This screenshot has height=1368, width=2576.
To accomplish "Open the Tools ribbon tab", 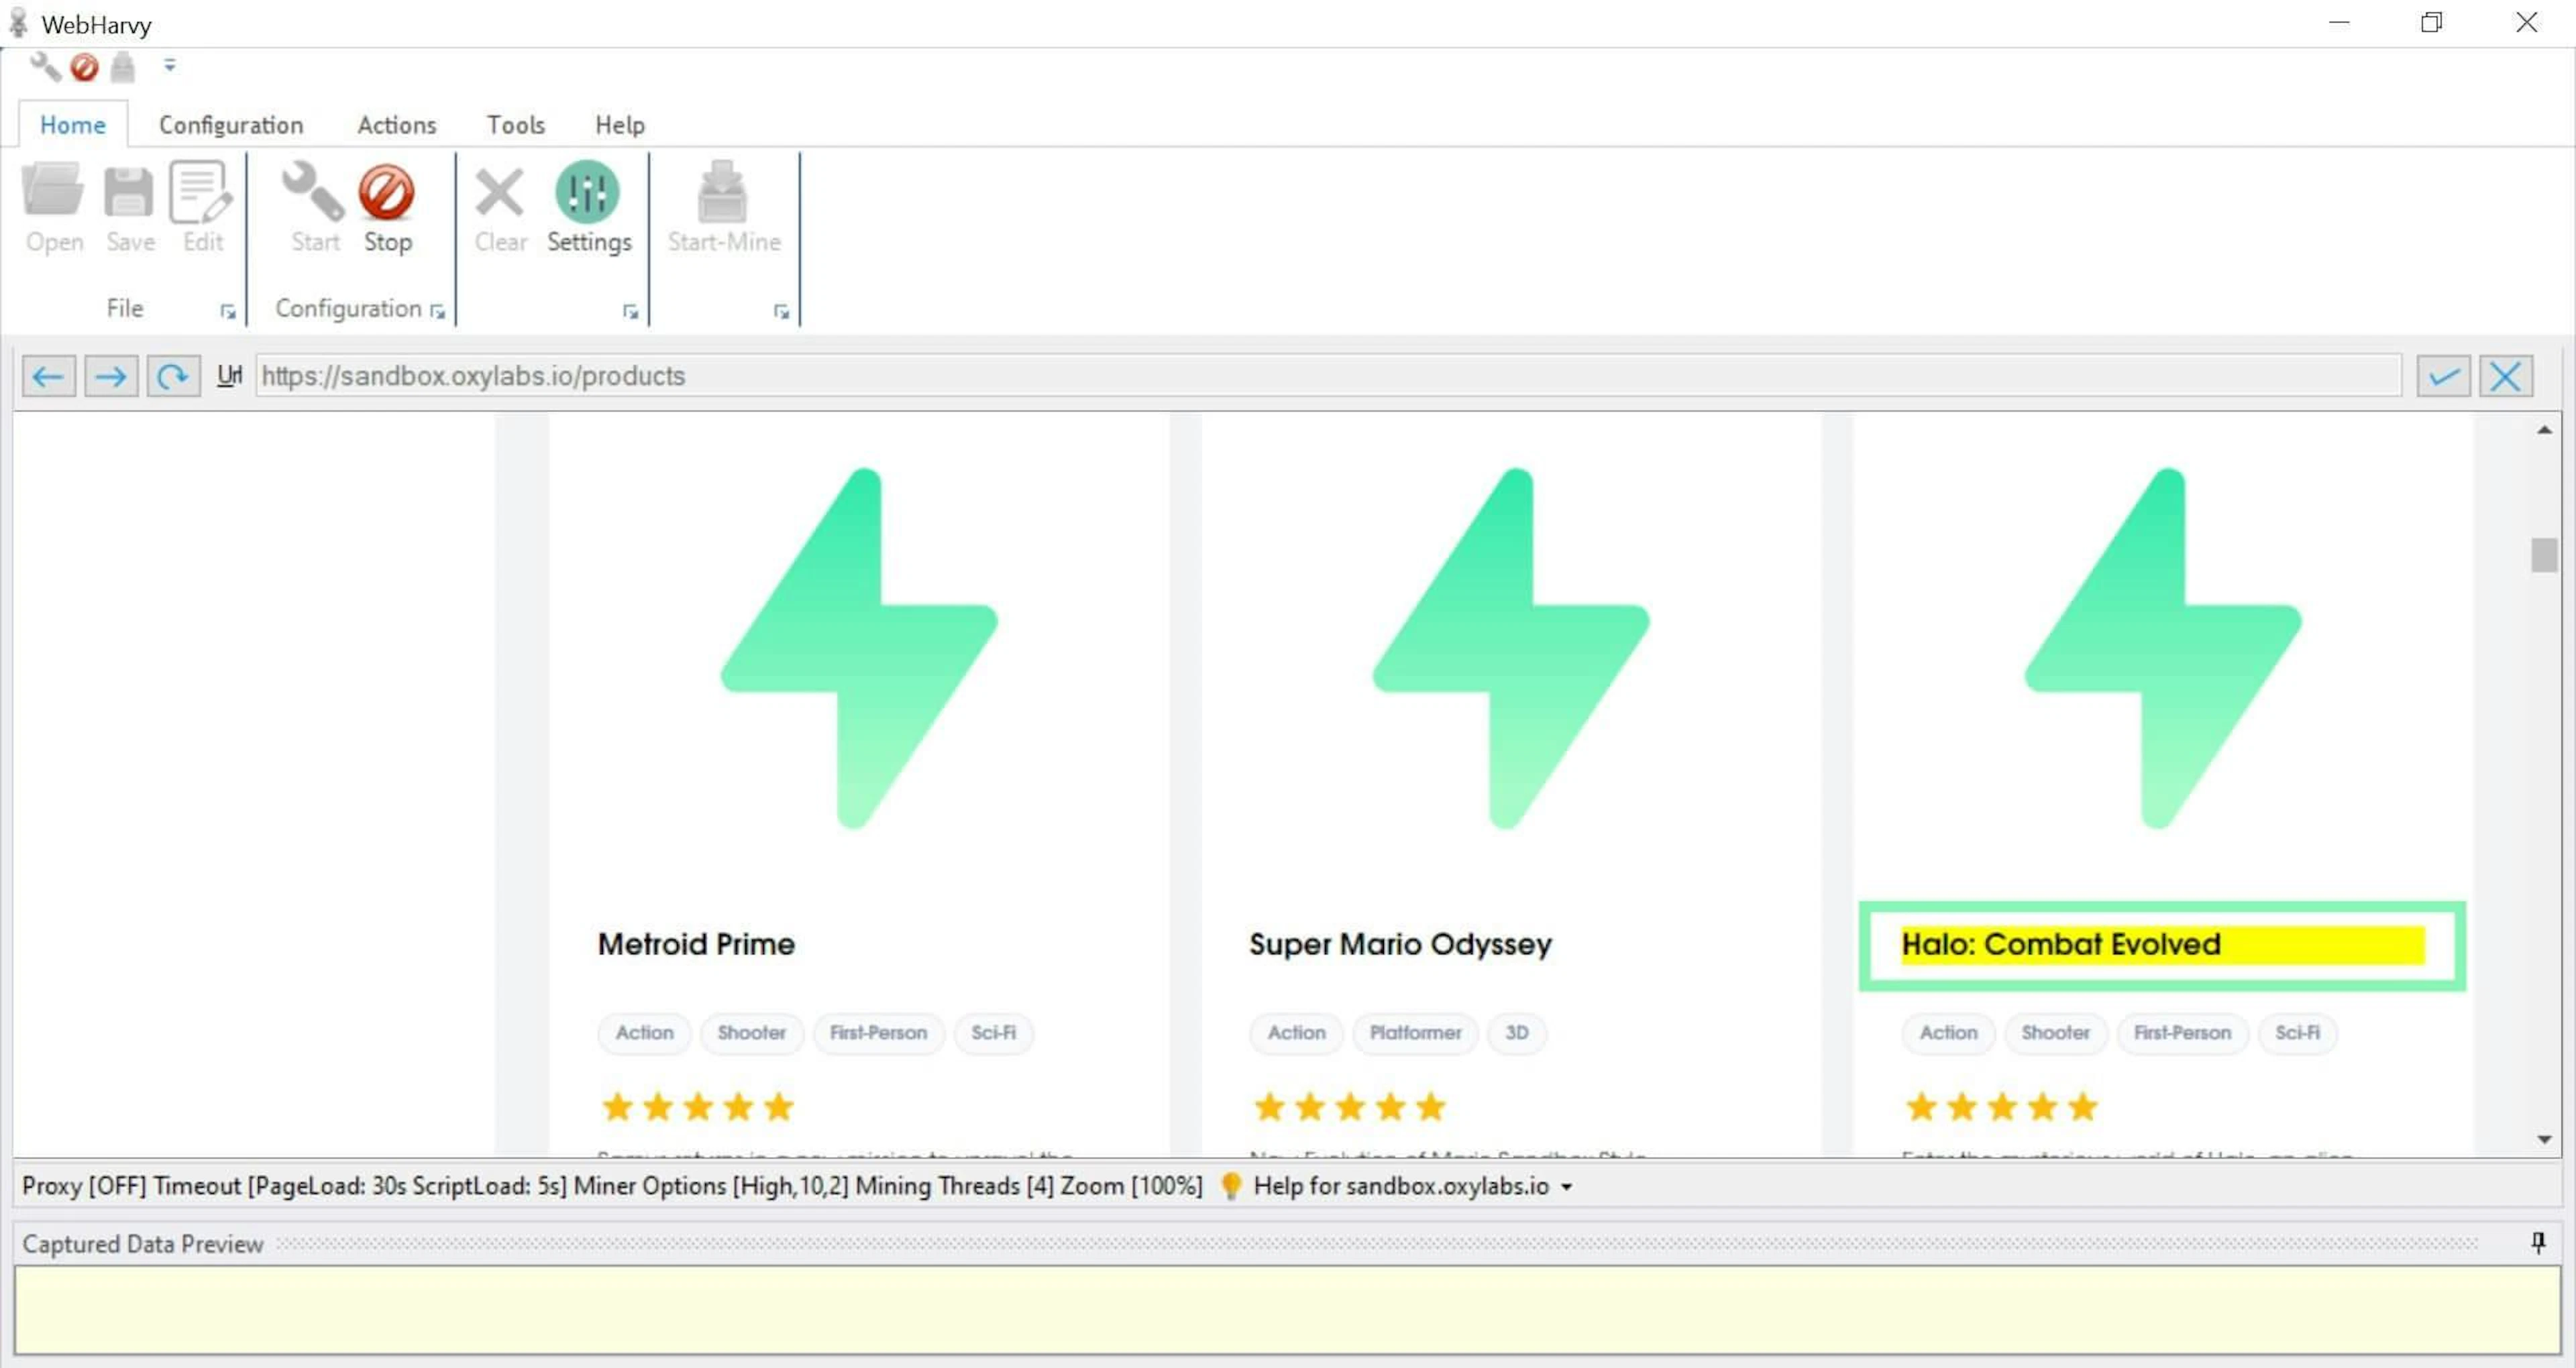I will pos(516,125).
